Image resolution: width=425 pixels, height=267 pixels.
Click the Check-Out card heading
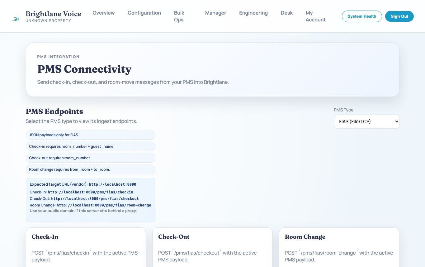coord(174,237)
